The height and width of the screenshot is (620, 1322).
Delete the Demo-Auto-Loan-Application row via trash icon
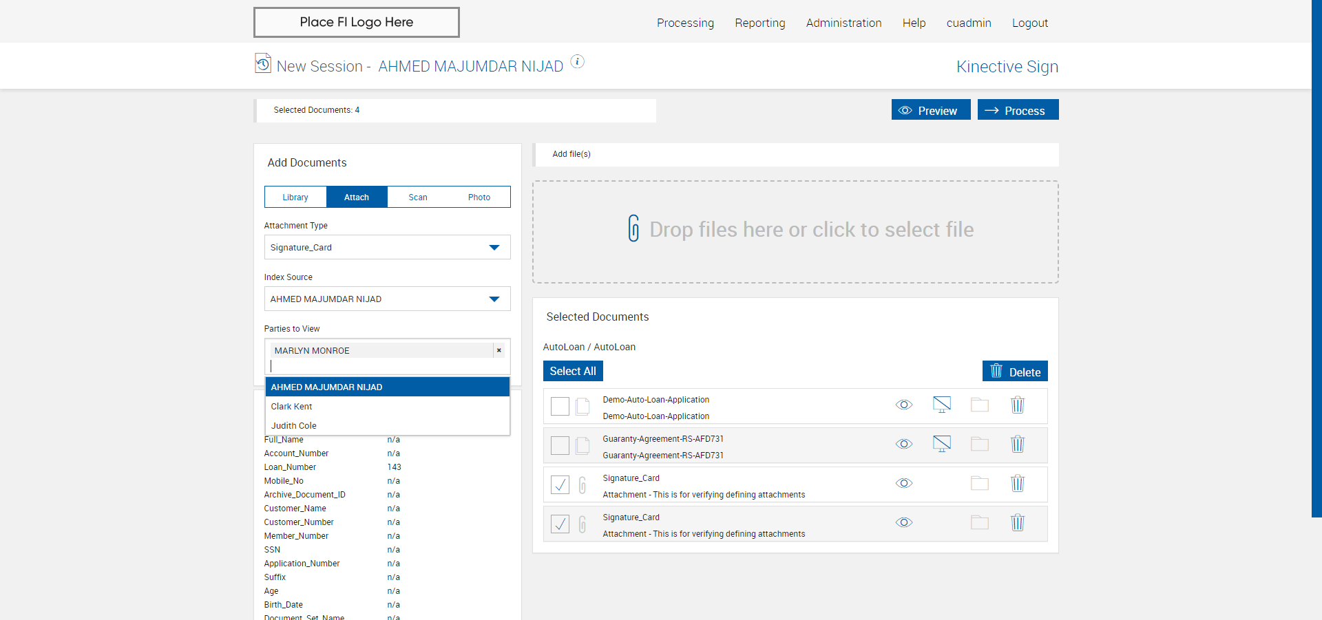click(x=1017, y=405)
